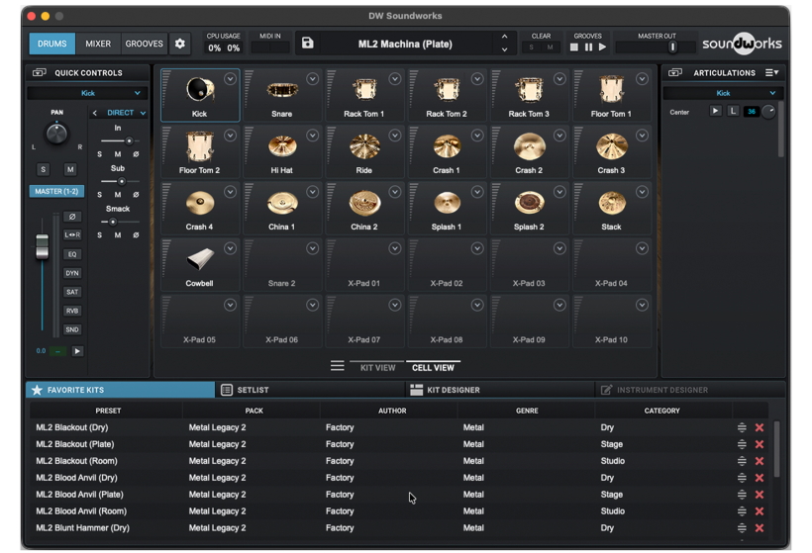Switch to the GROOVES tab
Viewport: 812px width, 553px height.
pos(144,44)
